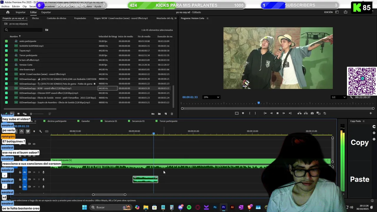Show hidden panel tabs with double chevron
The height and width of the screenshot is (212, 377).
coord(176,18)
